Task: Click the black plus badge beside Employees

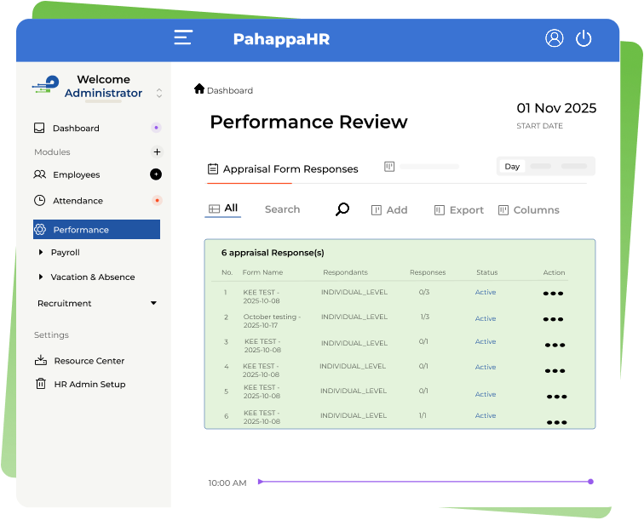Action: [x=156, y=174]
